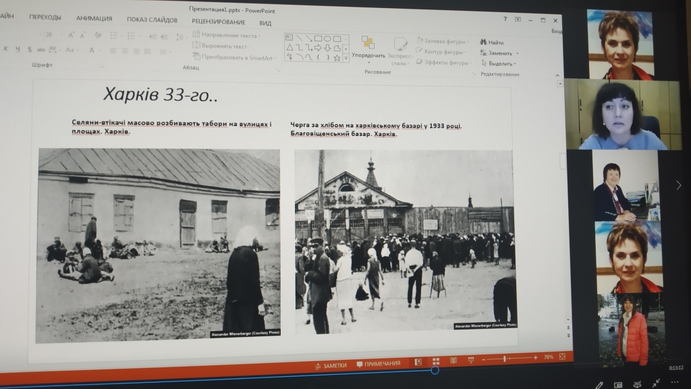Open character spacing AV menu
The image size is (691, 389).
[54, 49]
